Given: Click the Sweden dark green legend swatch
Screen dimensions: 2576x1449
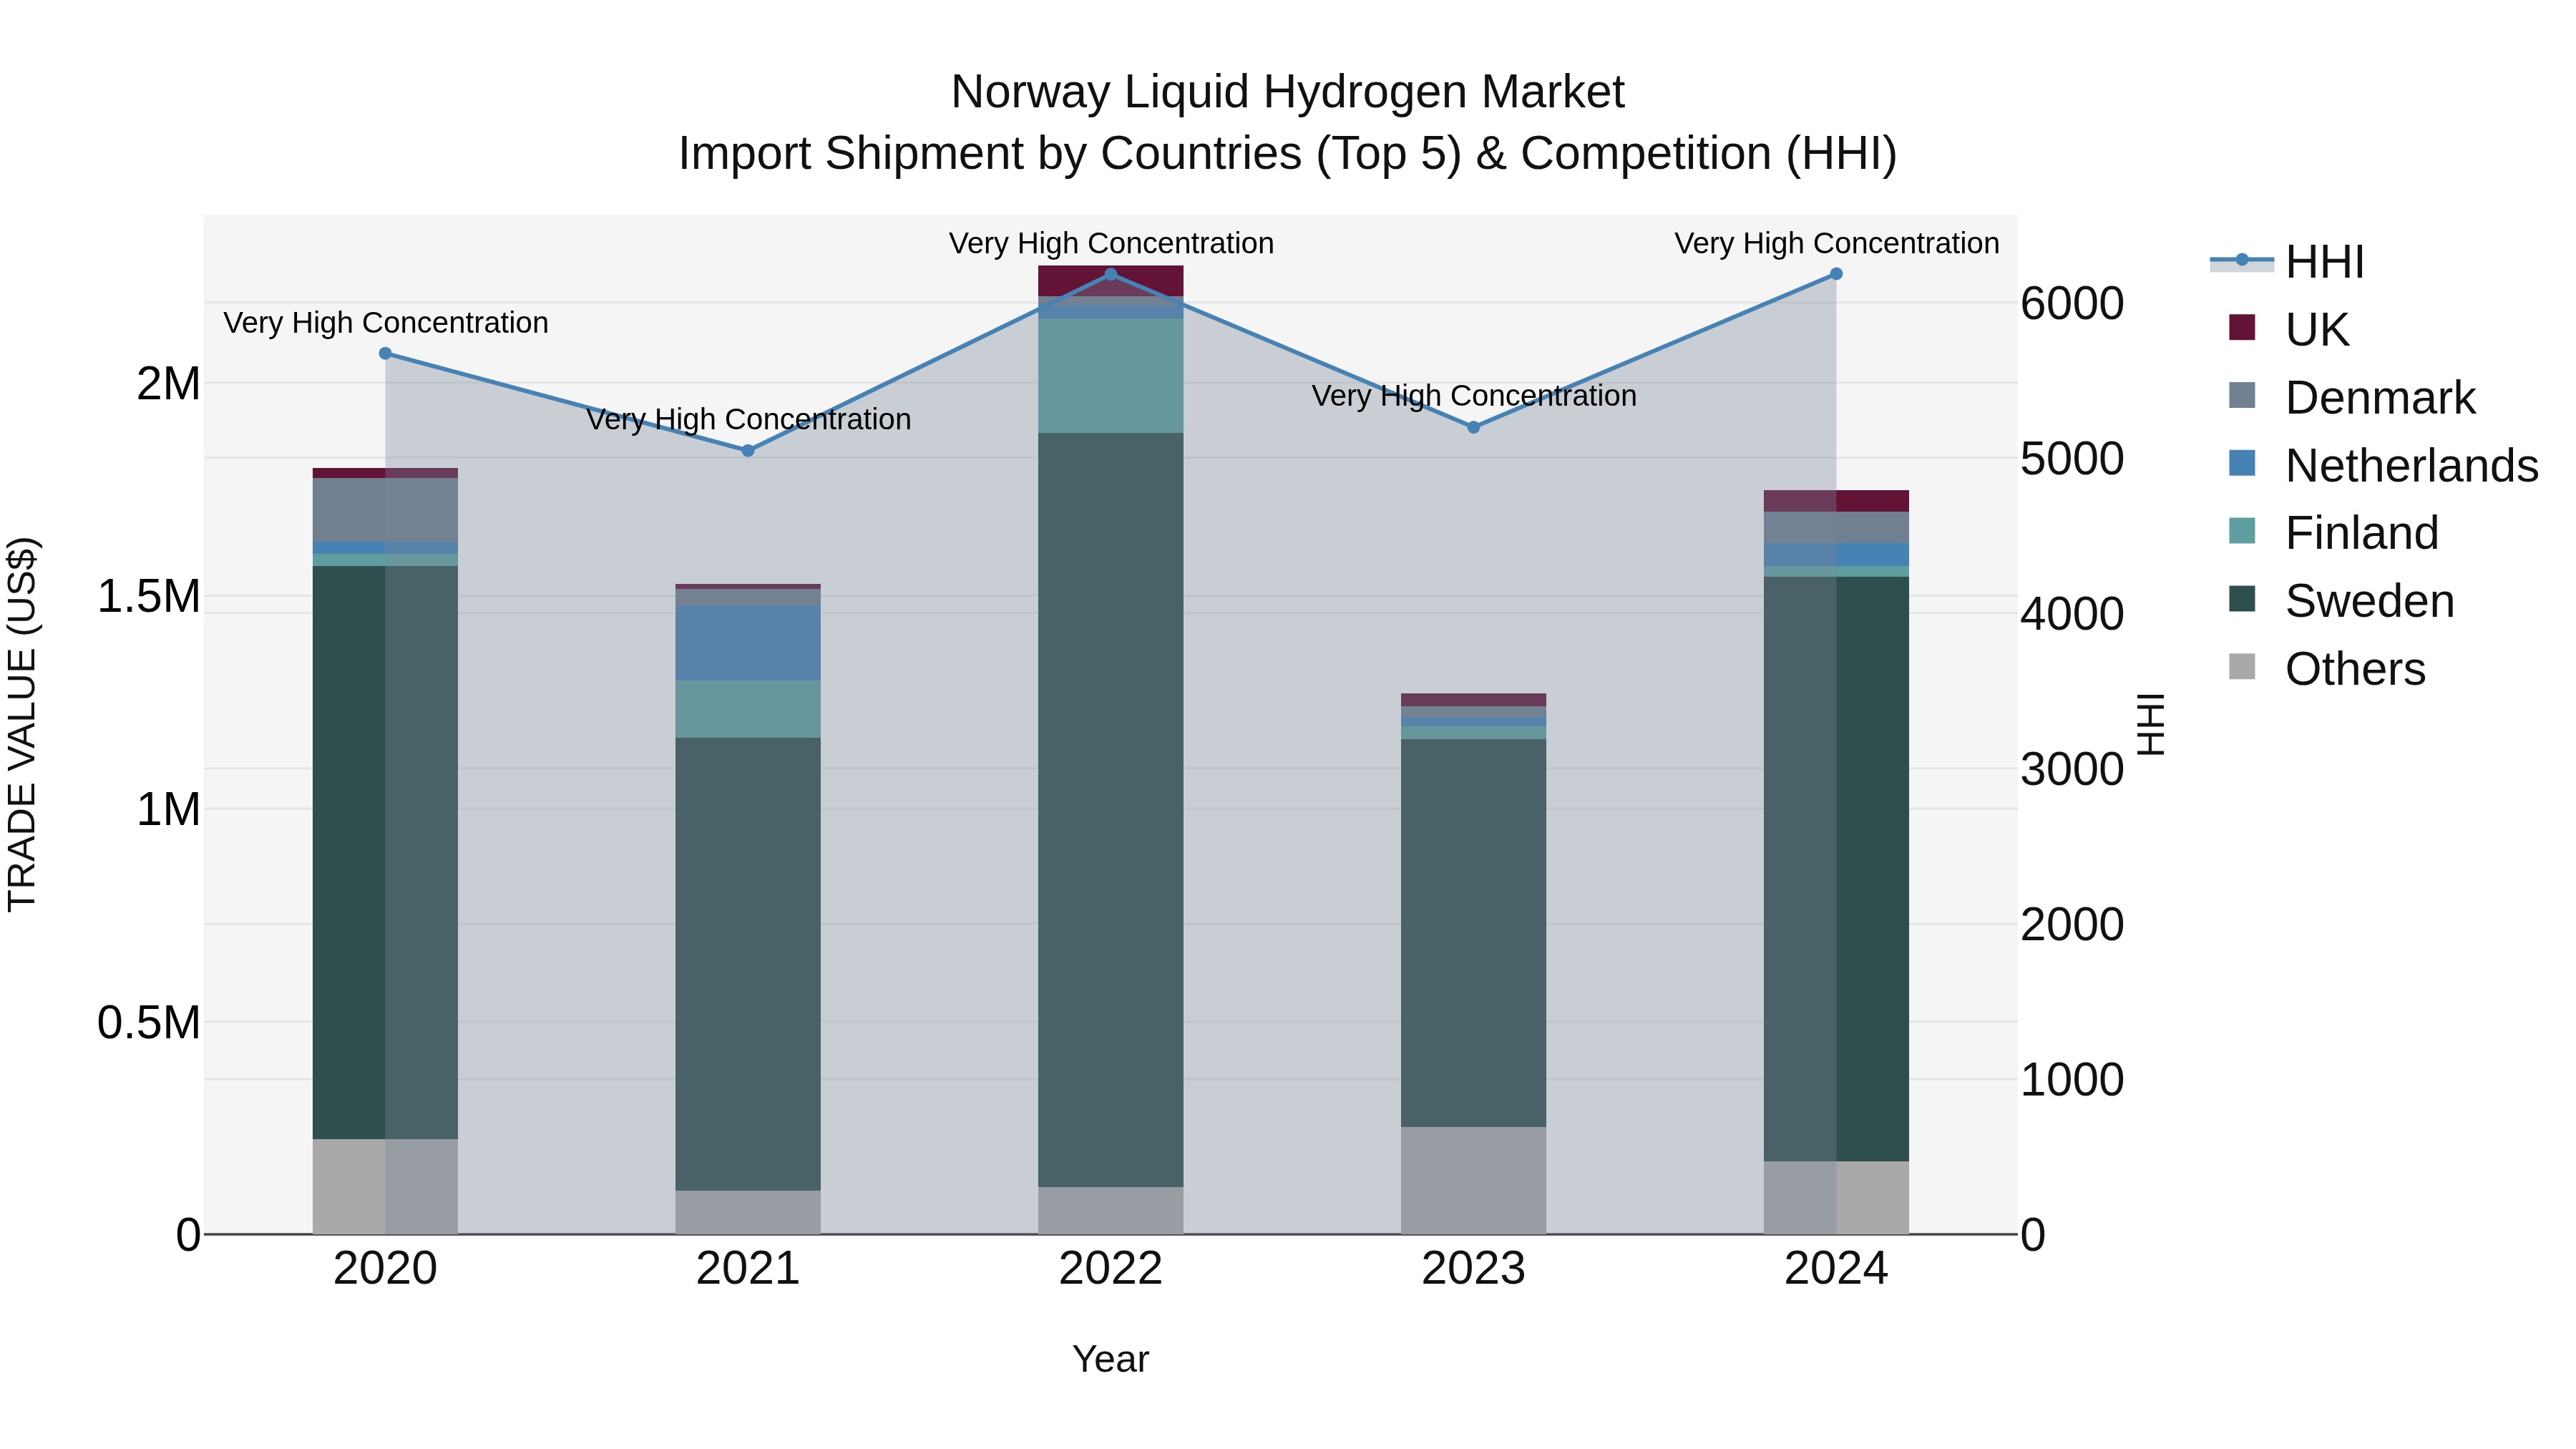Looking at the screenshot, I should (2242, 598).
